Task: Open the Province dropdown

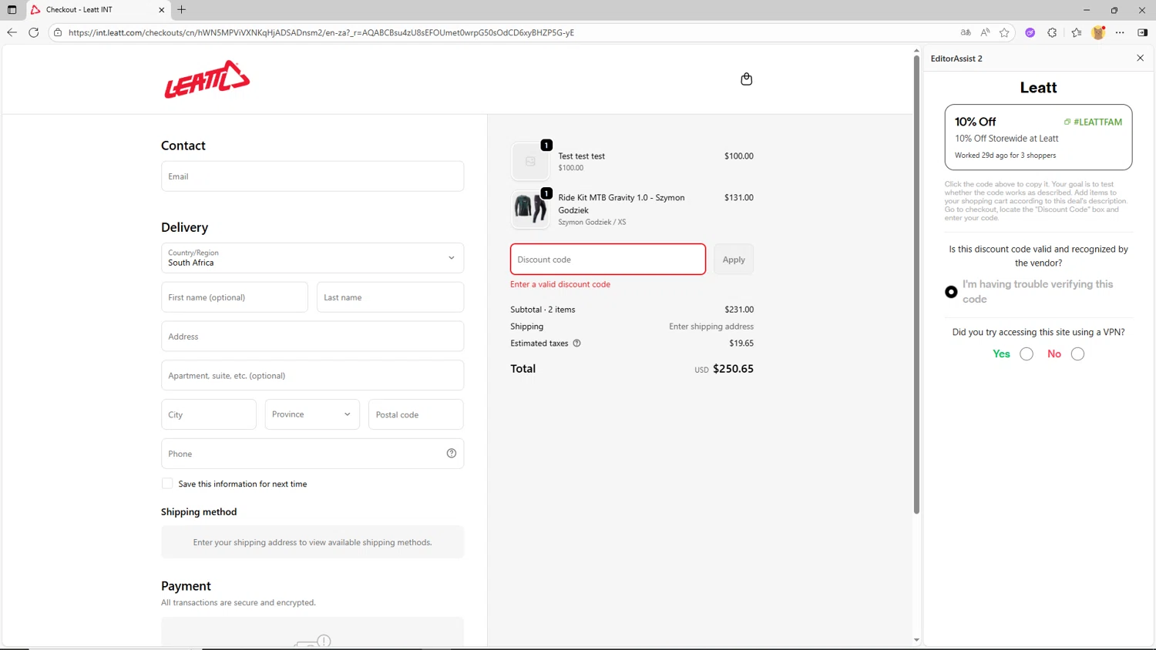Action: pos(312,414)
